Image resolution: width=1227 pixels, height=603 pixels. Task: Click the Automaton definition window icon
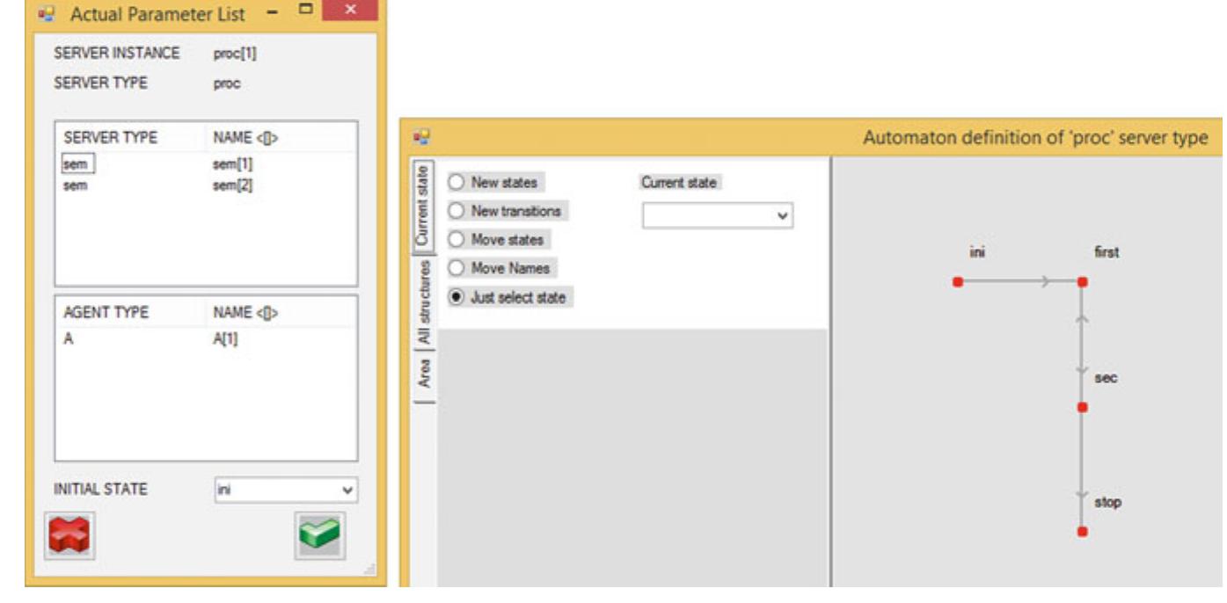pos(421,137)
